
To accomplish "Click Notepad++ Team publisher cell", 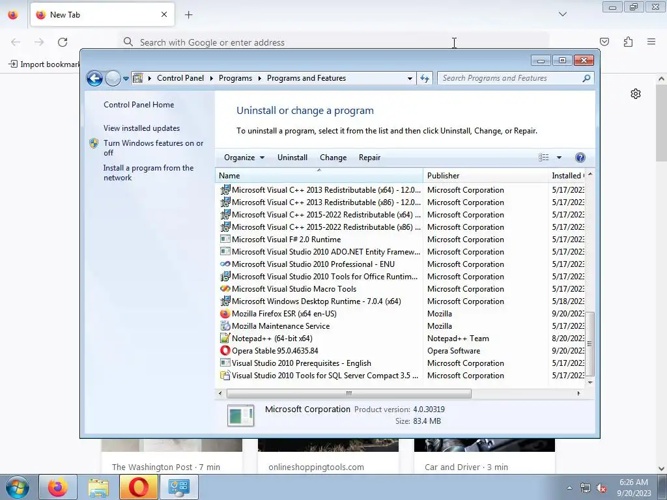I will tap(458, 339).
